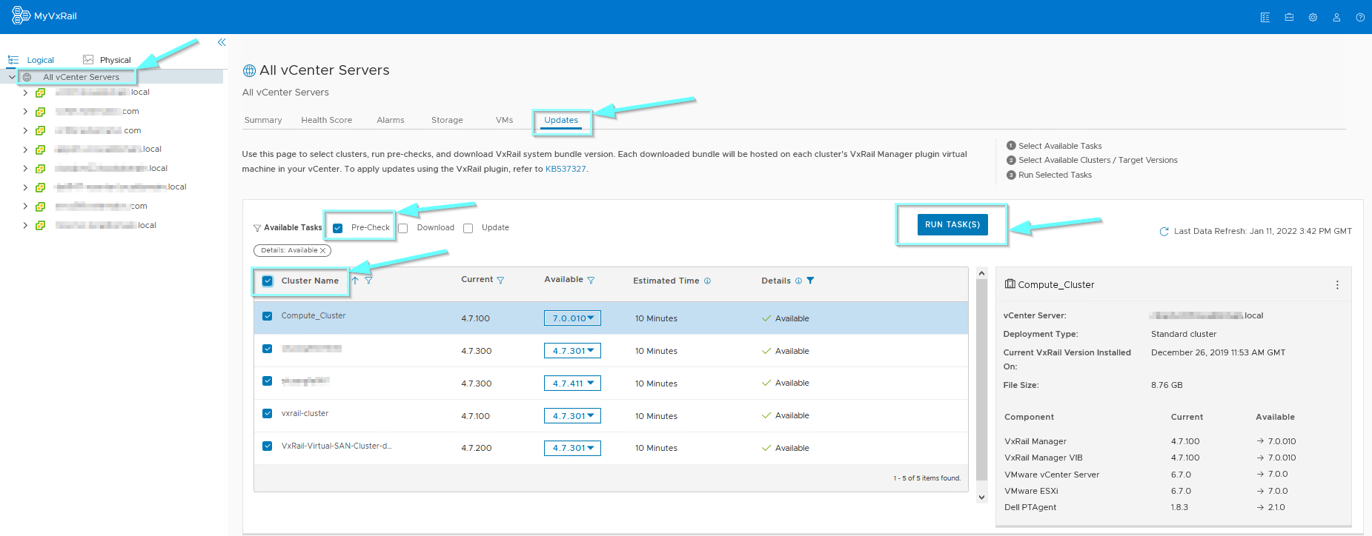Click the vxrail-cluster name cell
Viewport: 1372px width, 536px height.
click(x=305, y=413)
